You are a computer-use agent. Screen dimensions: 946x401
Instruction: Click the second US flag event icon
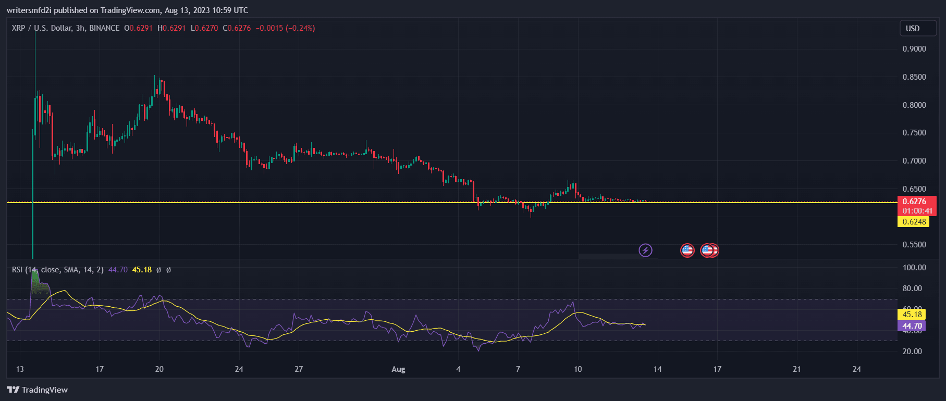coord(706,250)
